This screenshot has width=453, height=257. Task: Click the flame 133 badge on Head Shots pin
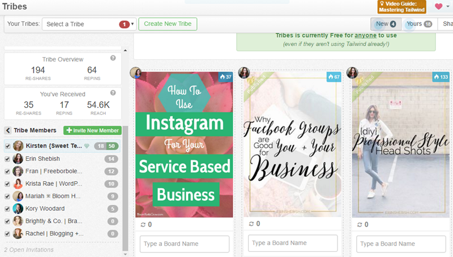tap(441, 77)
